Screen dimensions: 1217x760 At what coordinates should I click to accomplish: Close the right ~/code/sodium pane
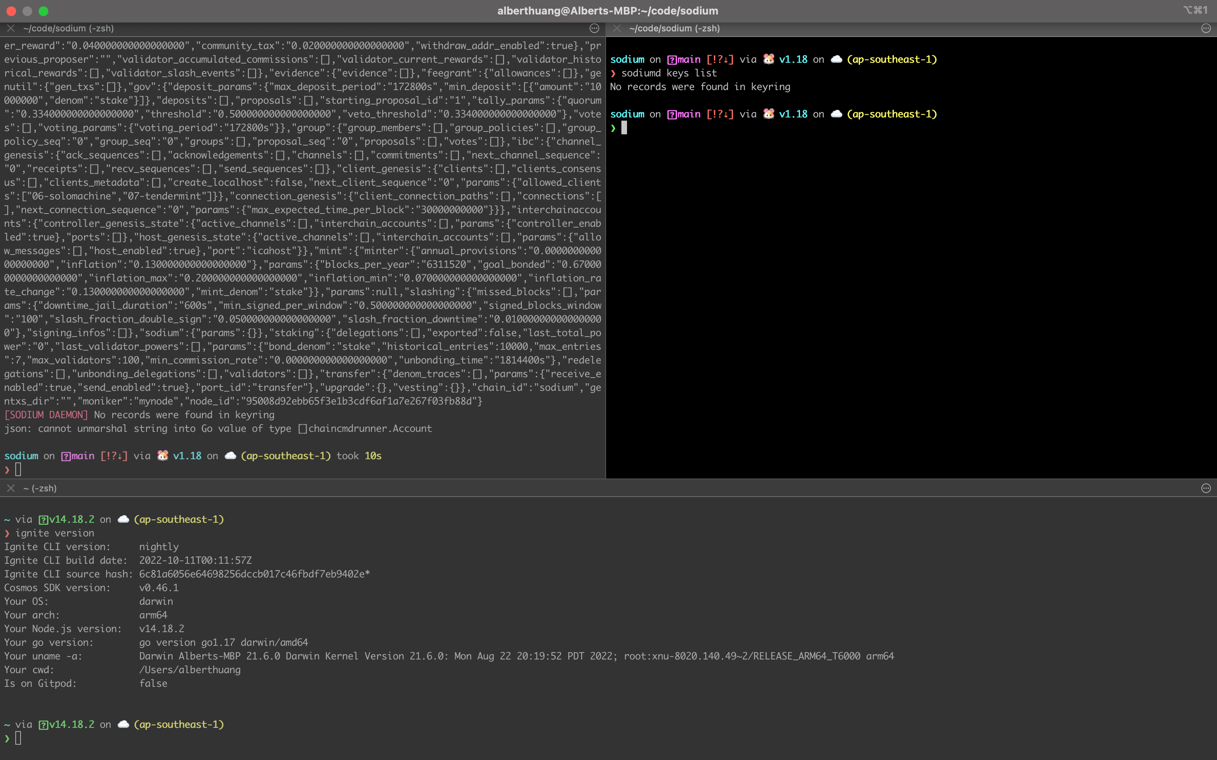(x=617, y=29)
